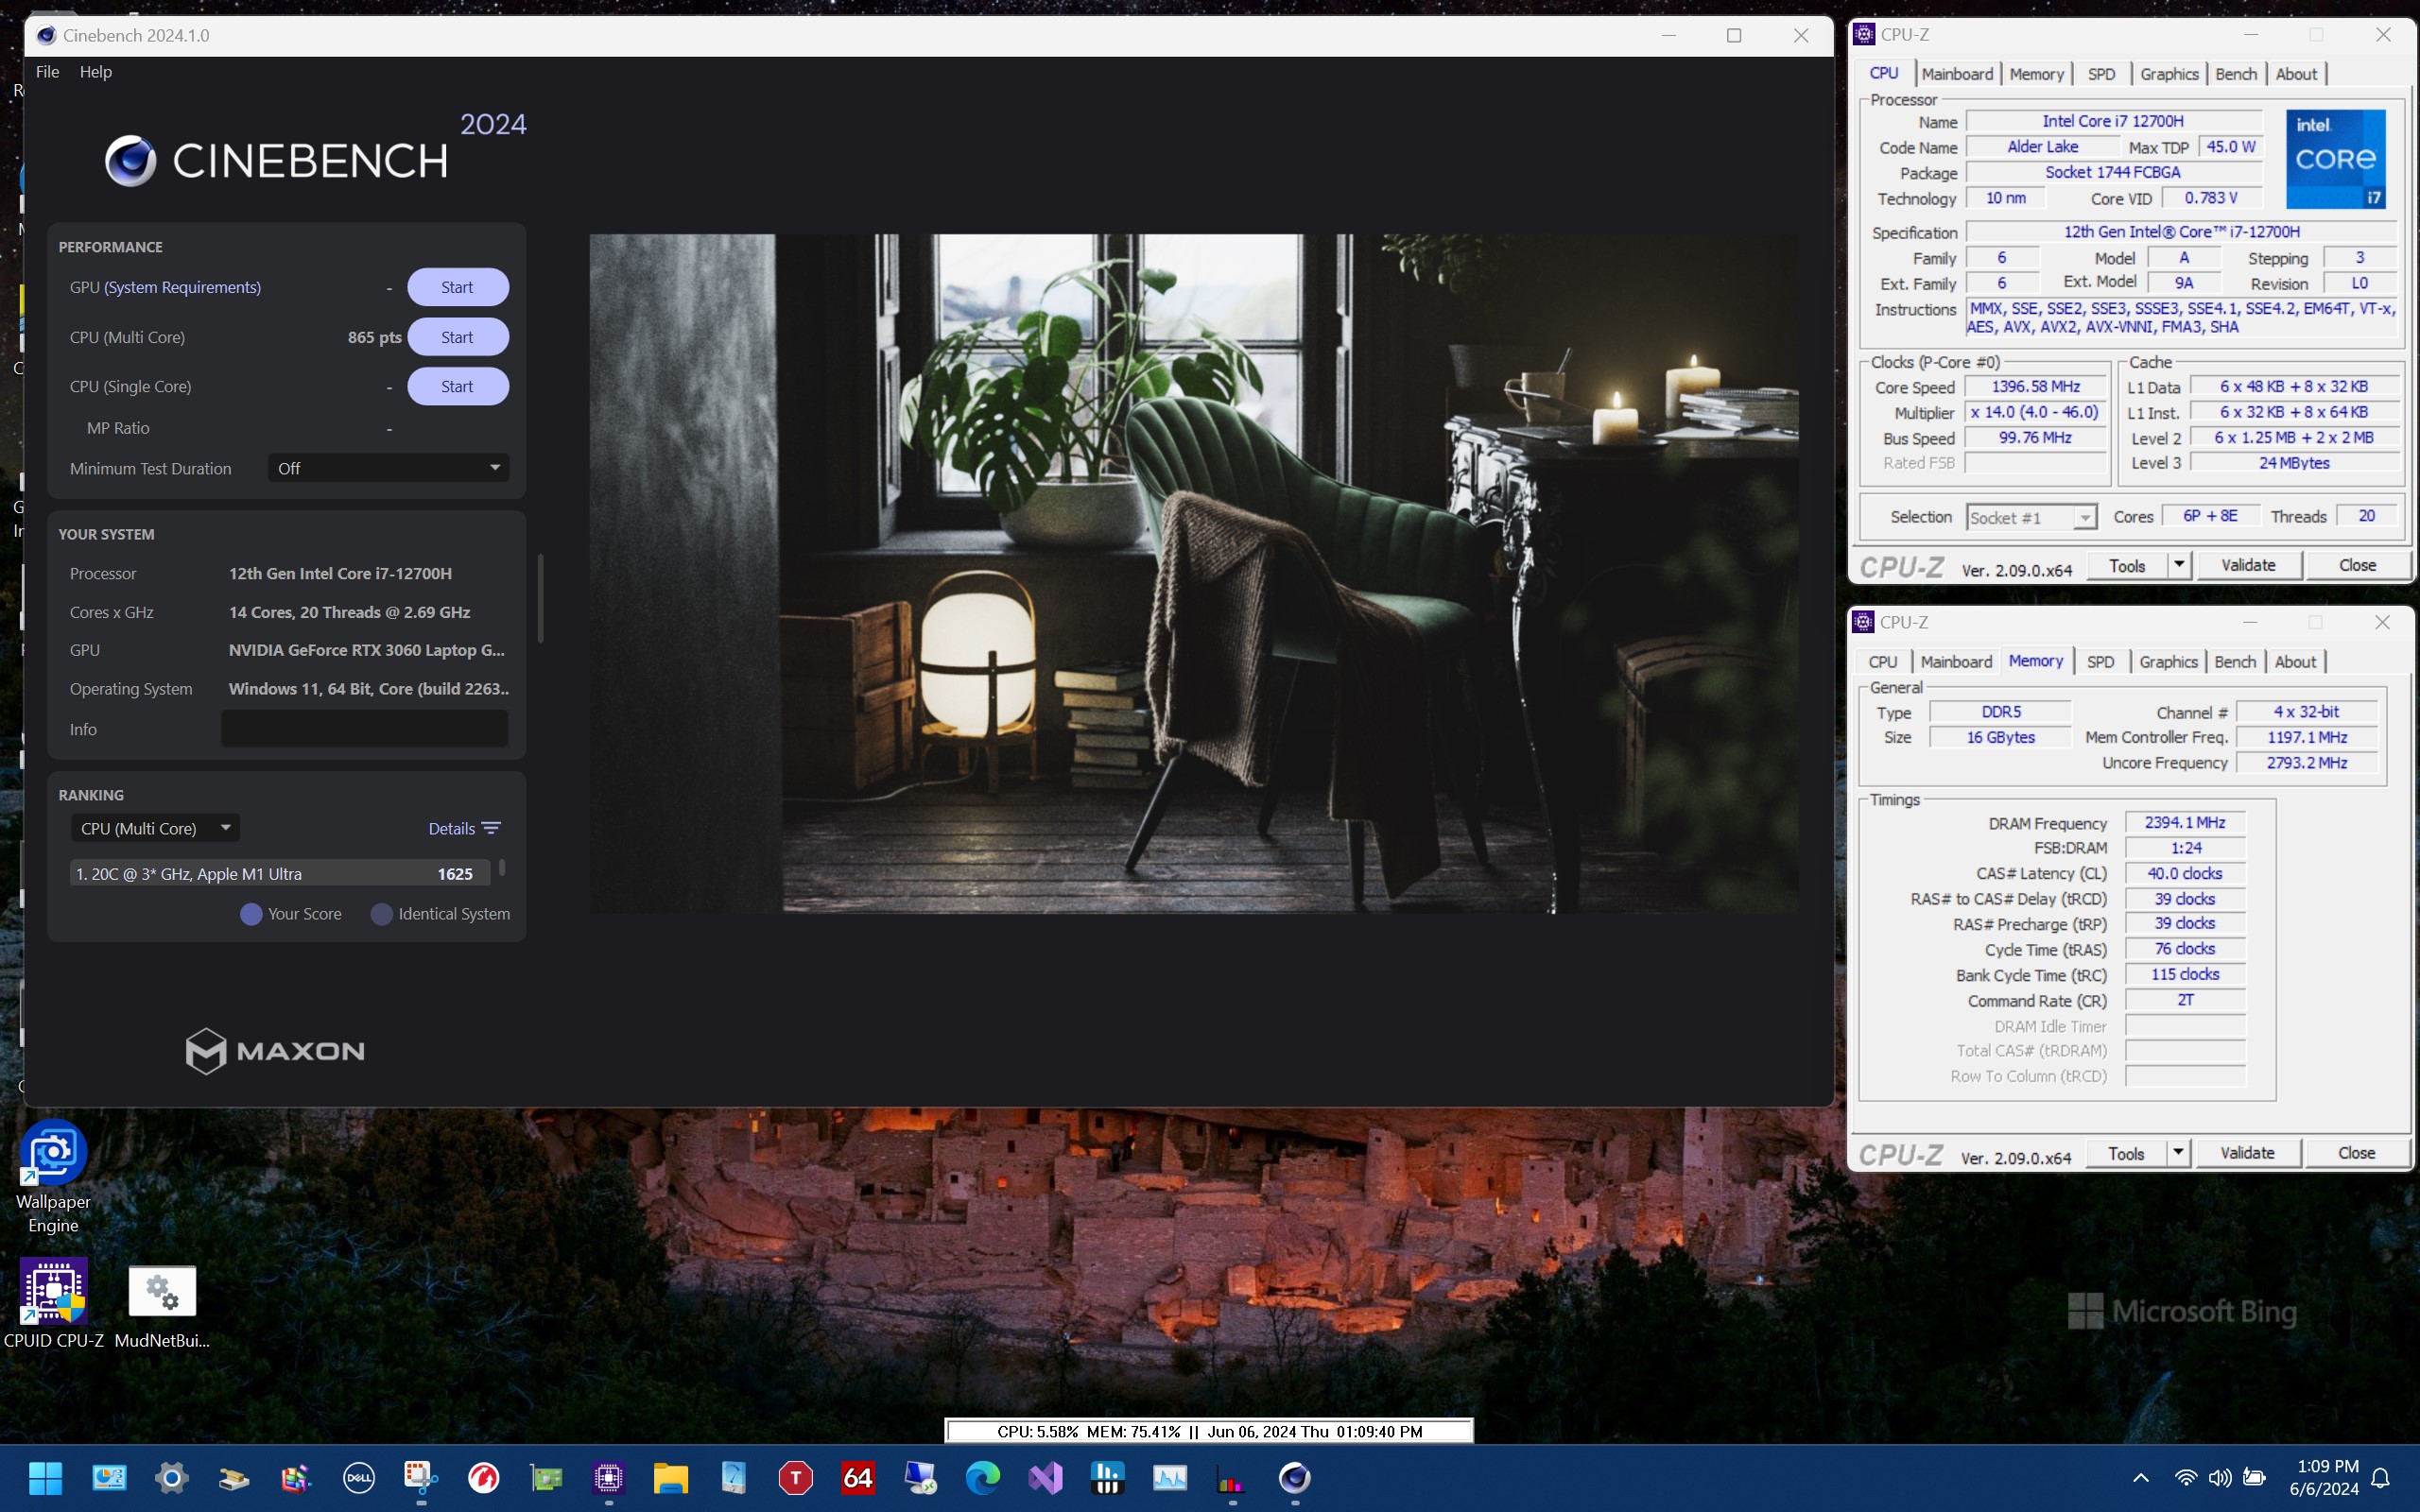
Task: Open the red Wargaming icon in the taskbar
Action: [x=484, y=1477]
